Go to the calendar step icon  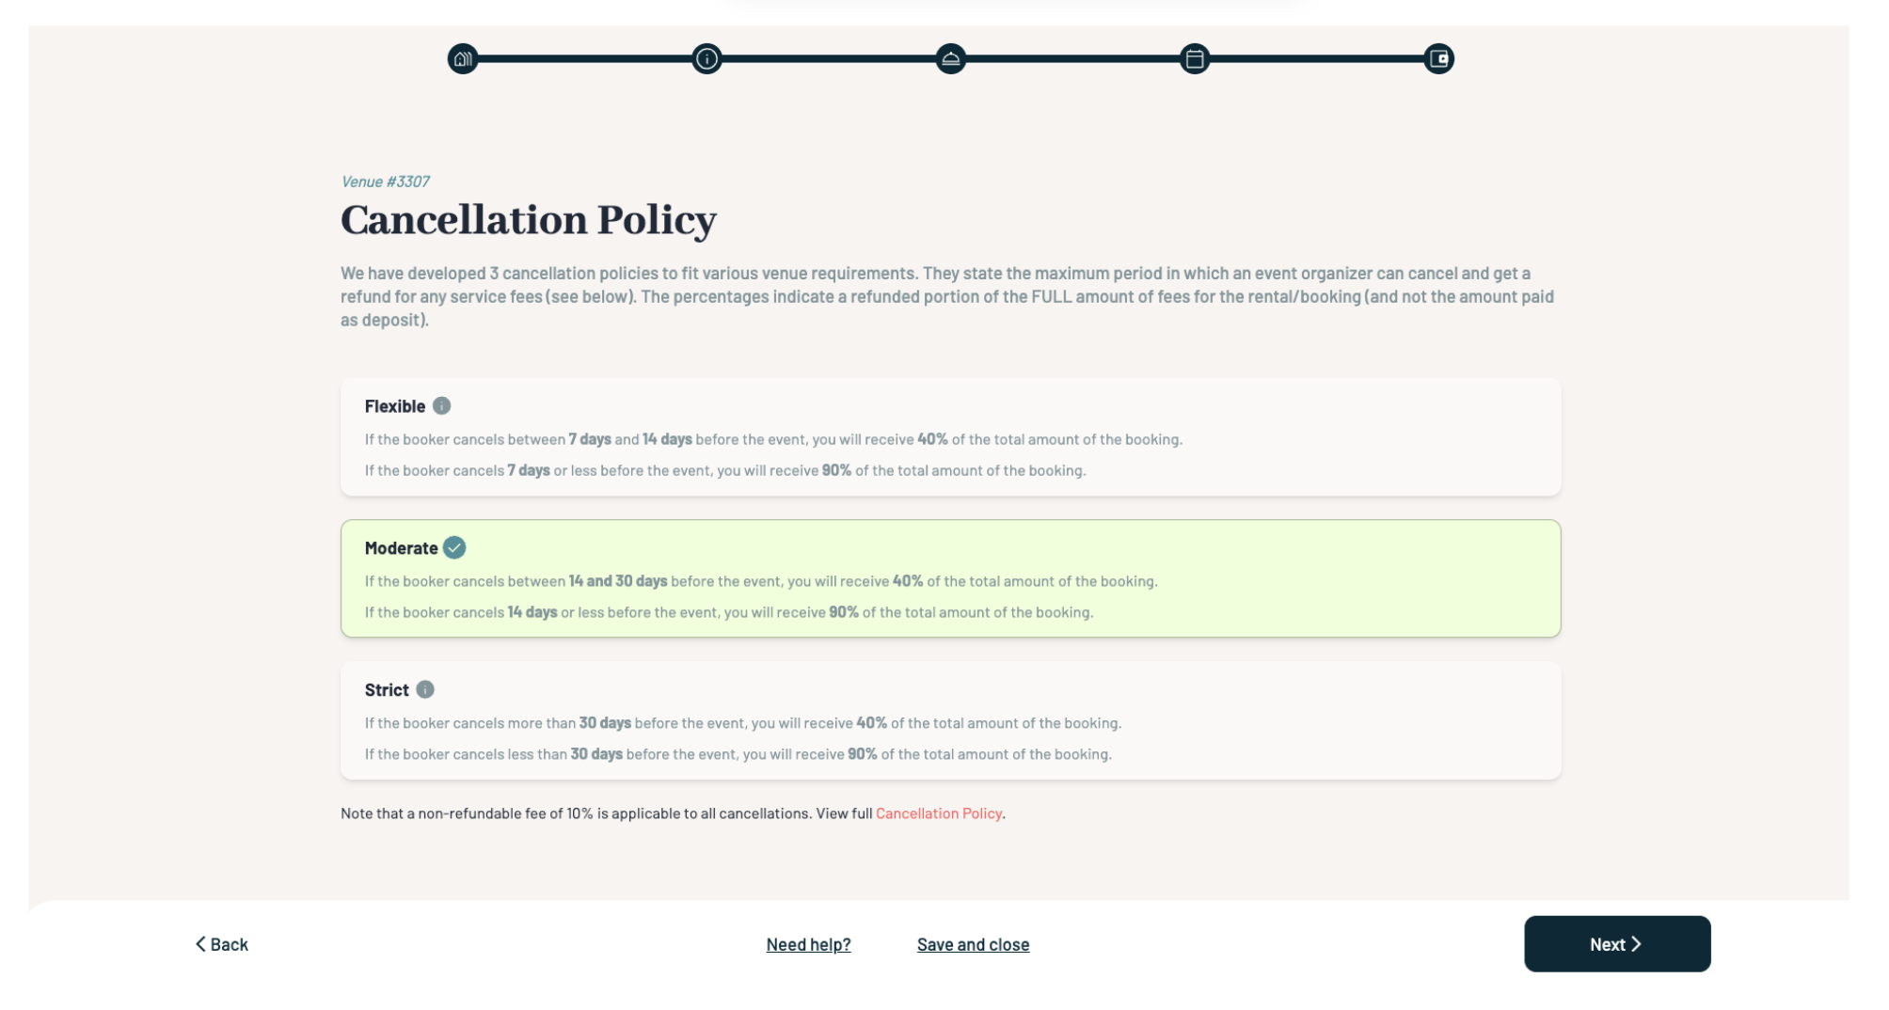(1195, 59)
